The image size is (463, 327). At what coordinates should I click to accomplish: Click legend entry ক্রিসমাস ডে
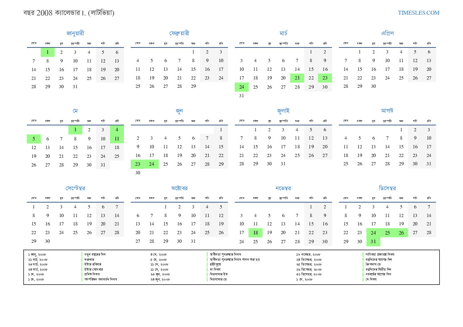(x=373, y=265)
